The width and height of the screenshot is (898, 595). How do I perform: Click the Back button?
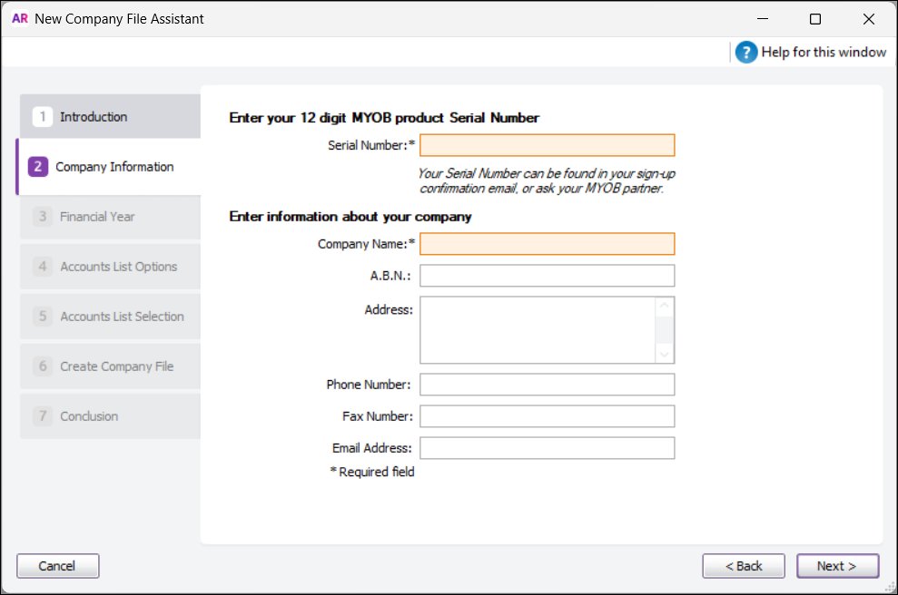[x=743, y=565]
